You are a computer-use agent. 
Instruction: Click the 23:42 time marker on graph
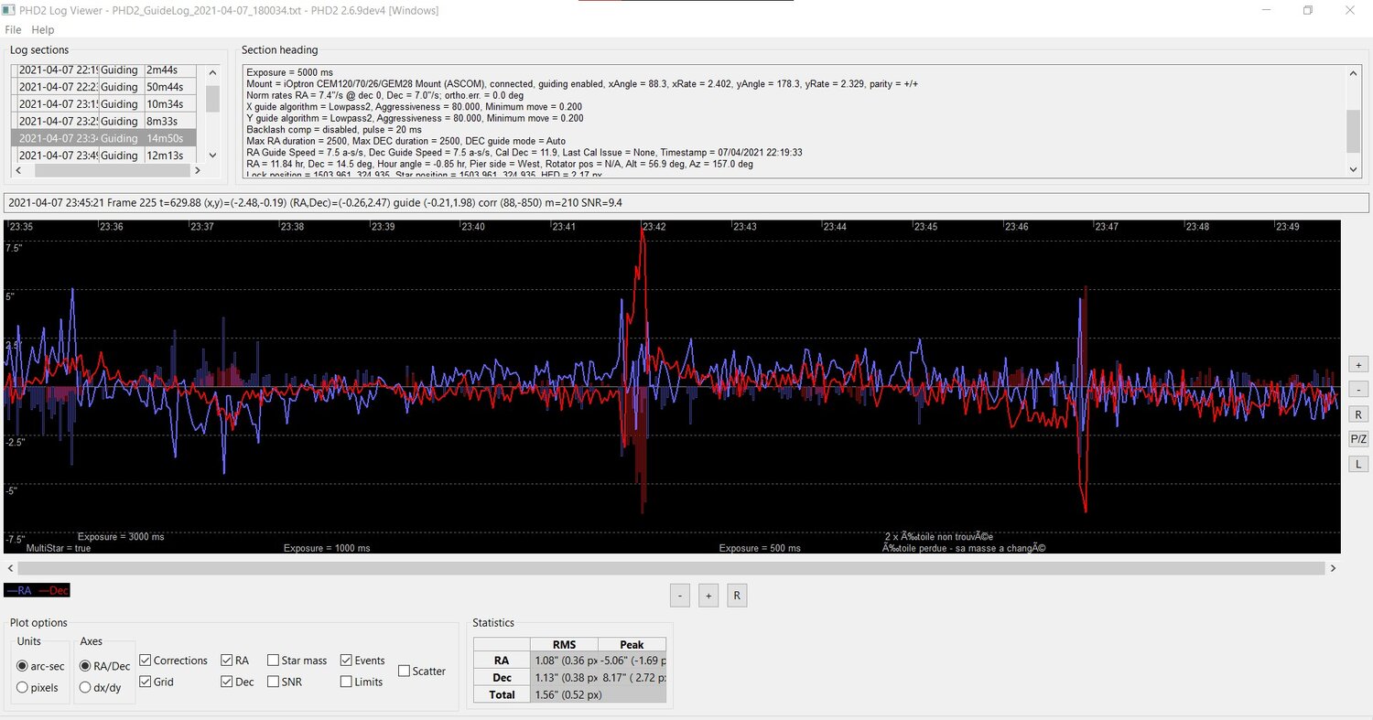click(x=654, y=226)
